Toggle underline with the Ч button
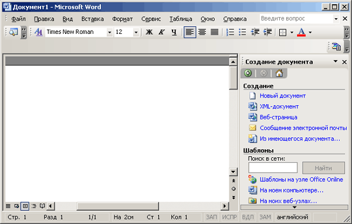 click(x=174, y=32)
